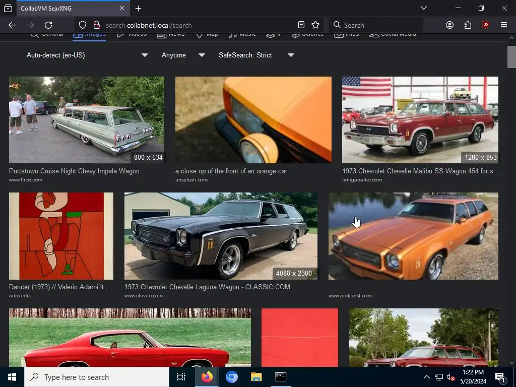The width and height of the screenshot is (516, 387).
Task: Click the bringatrailer.com source text
Action: point(362,180)
